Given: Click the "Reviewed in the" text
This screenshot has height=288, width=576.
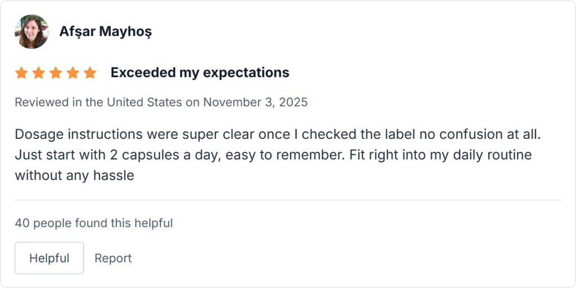Looking at the screenshot, I should click(59, 102).
